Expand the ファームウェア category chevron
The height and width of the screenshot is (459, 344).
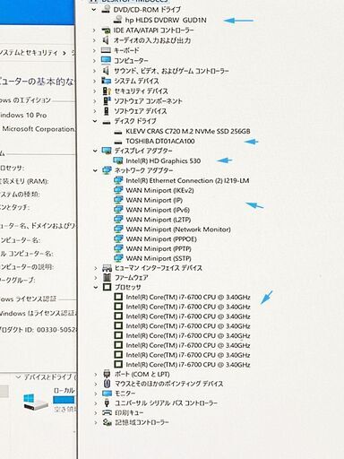(95, 278)
